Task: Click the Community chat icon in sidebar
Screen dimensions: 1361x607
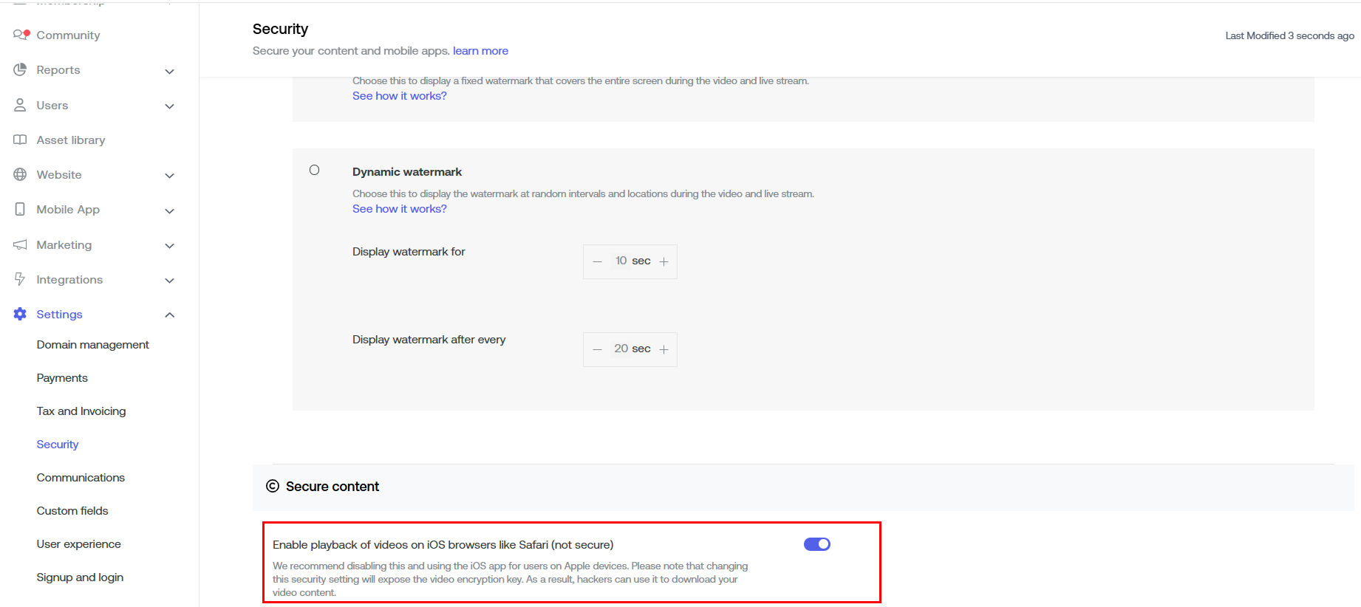Action: coord(21,35)
